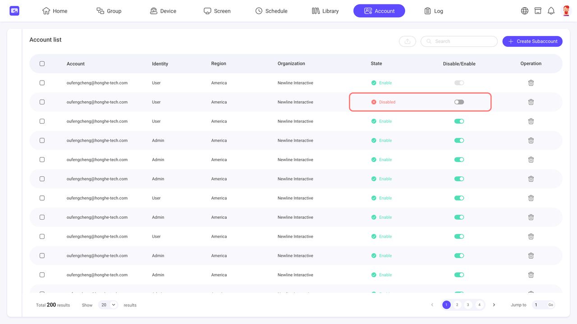Toggle the Disable/Enable switch in the eighth row
The height and width of the screenshot is (324, 577).
pos(459,217)
